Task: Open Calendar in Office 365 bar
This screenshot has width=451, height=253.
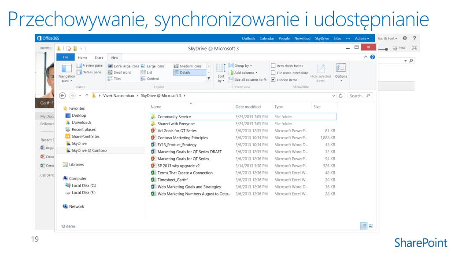Action: pos(266,38)
